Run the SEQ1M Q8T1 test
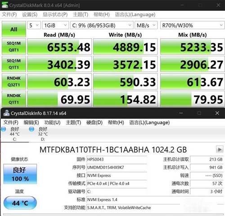 coord(14,46)
